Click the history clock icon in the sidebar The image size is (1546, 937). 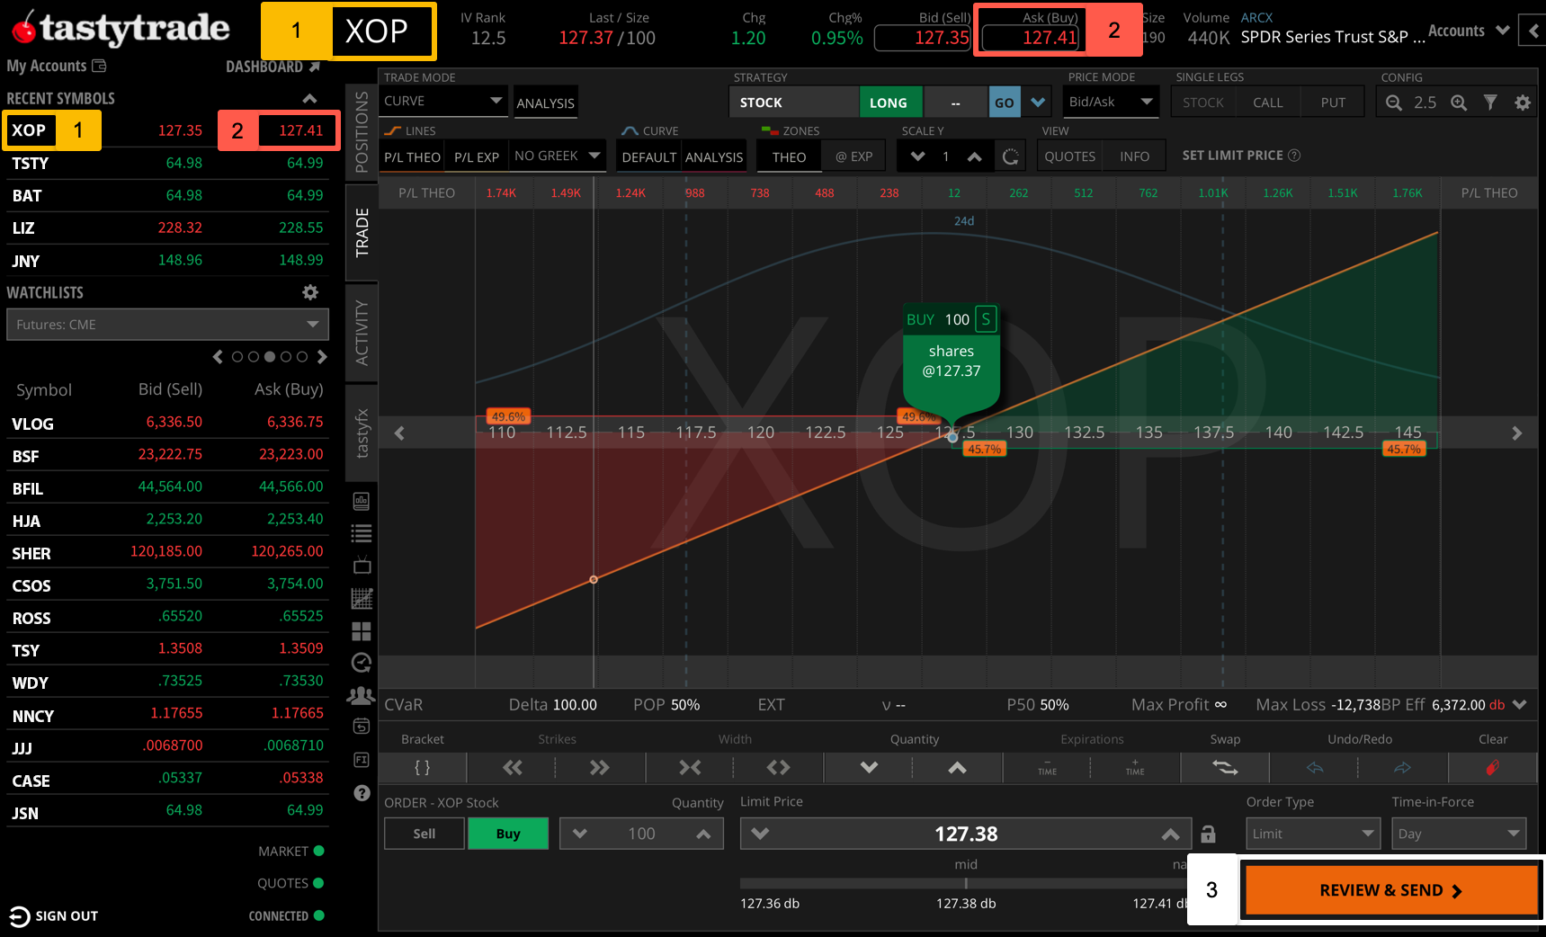361,663
